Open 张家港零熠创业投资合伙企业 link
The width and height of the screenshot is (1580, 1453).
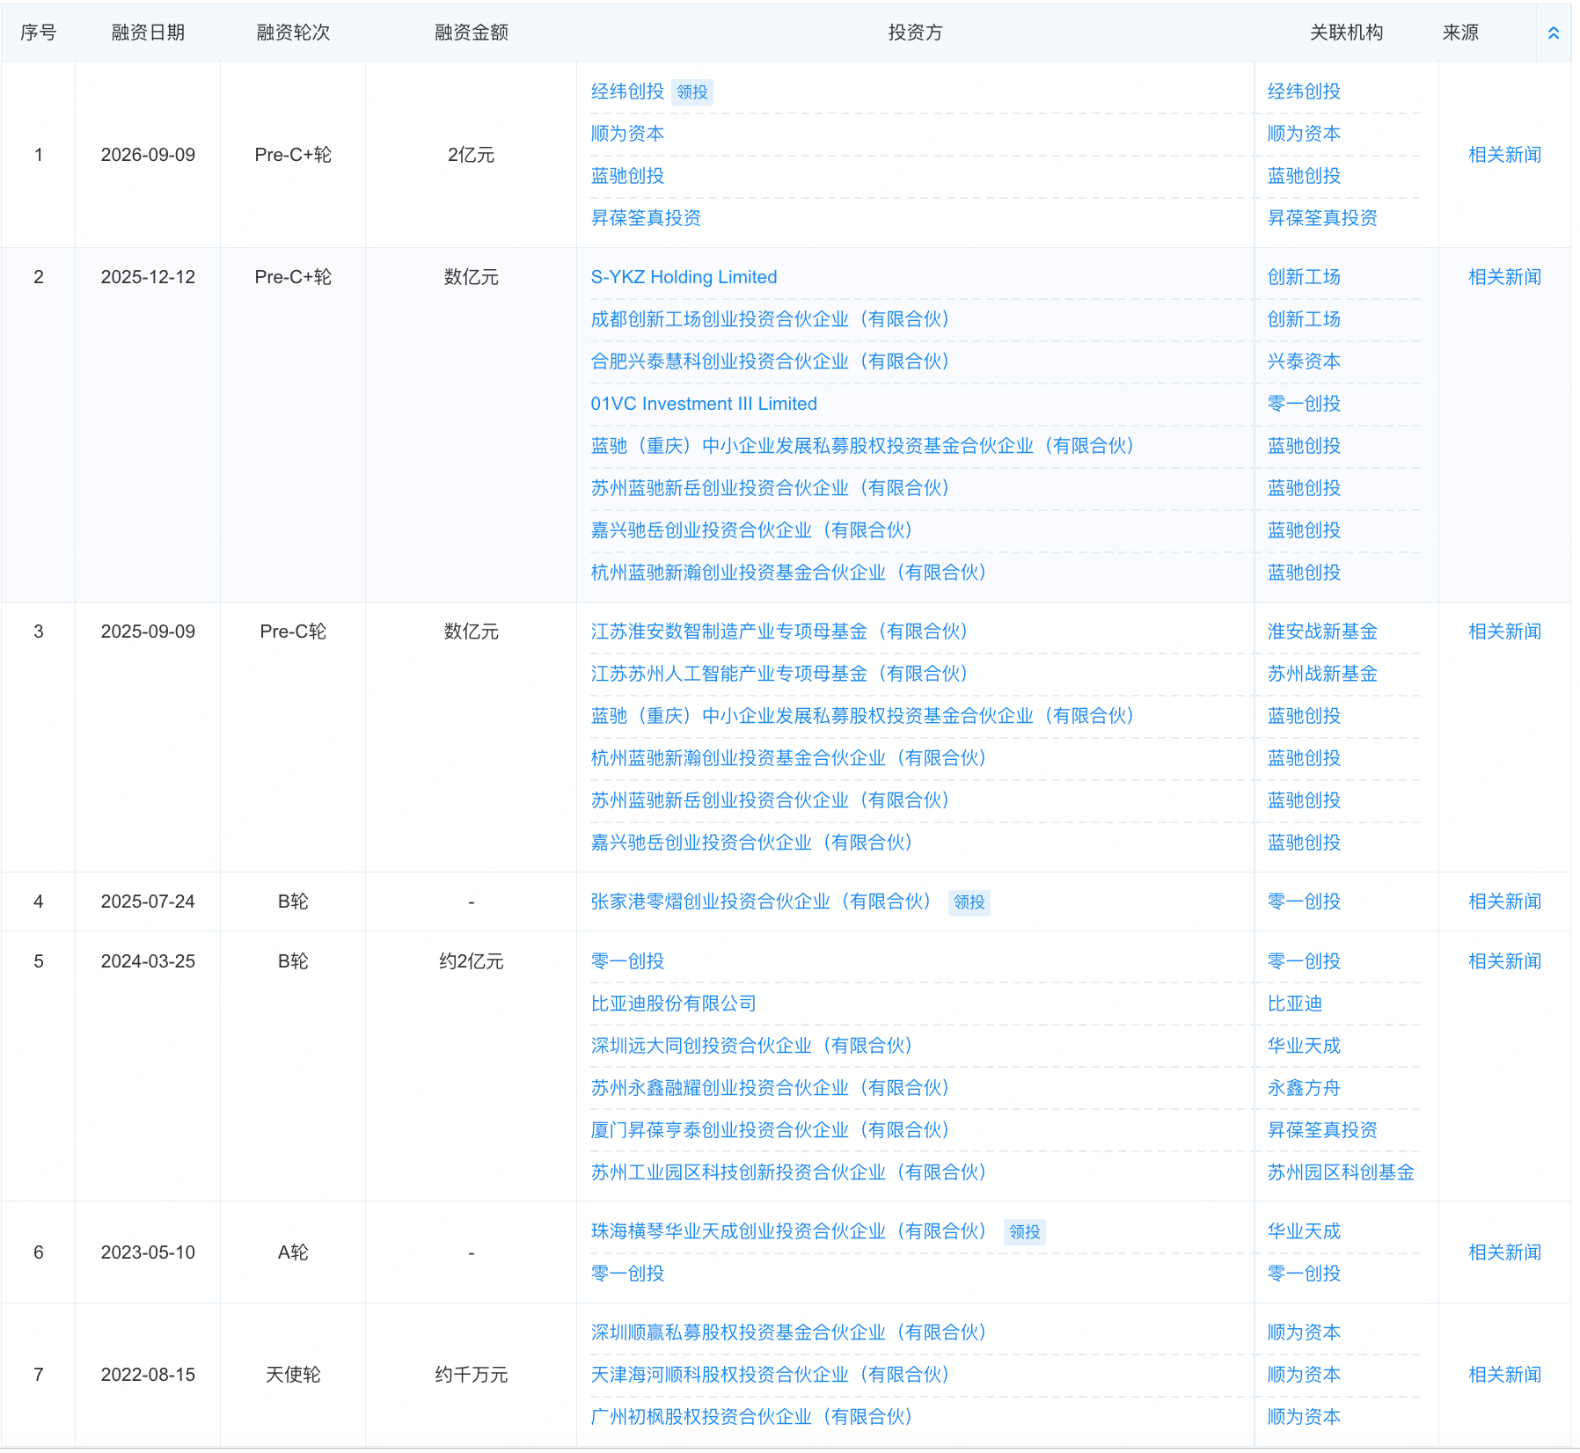[x=762, y=902]
